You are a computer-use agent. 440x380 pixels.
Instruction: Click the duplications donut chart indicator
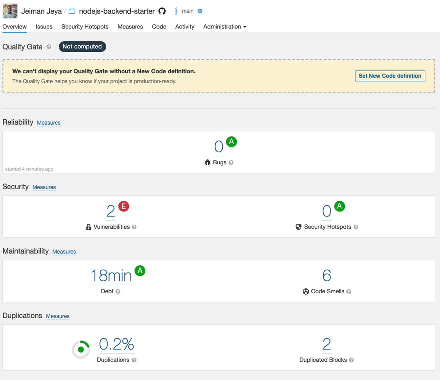[x=81, y=350]
